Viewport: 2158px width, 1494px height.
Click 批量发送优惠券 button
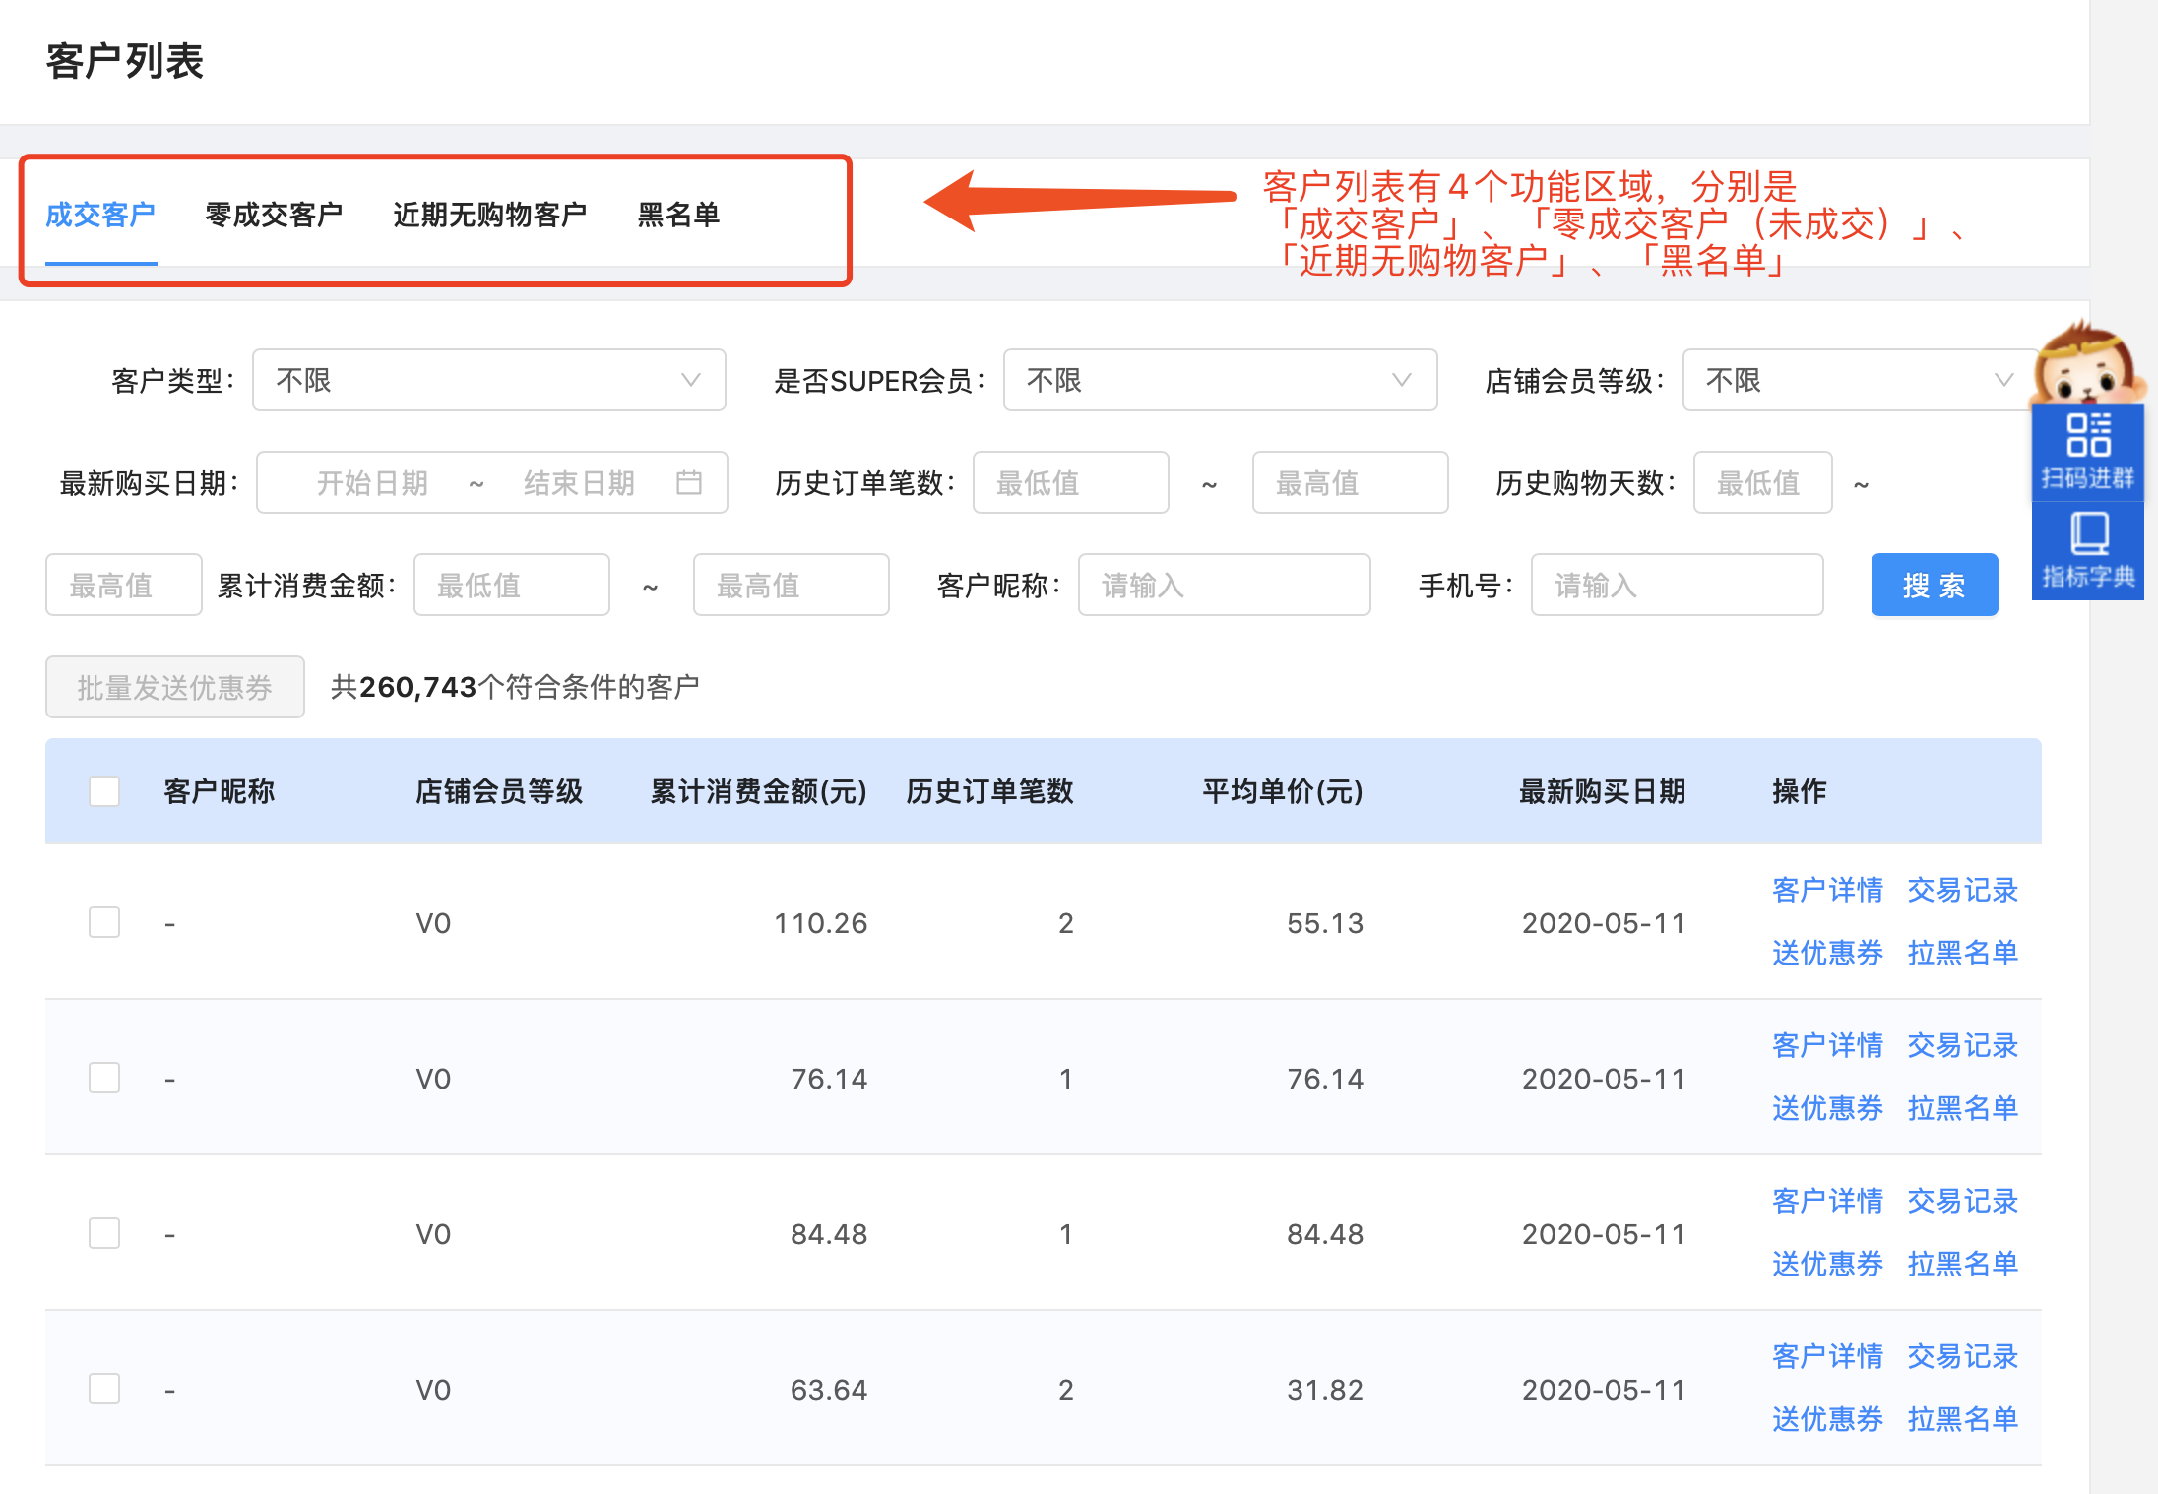175,687
